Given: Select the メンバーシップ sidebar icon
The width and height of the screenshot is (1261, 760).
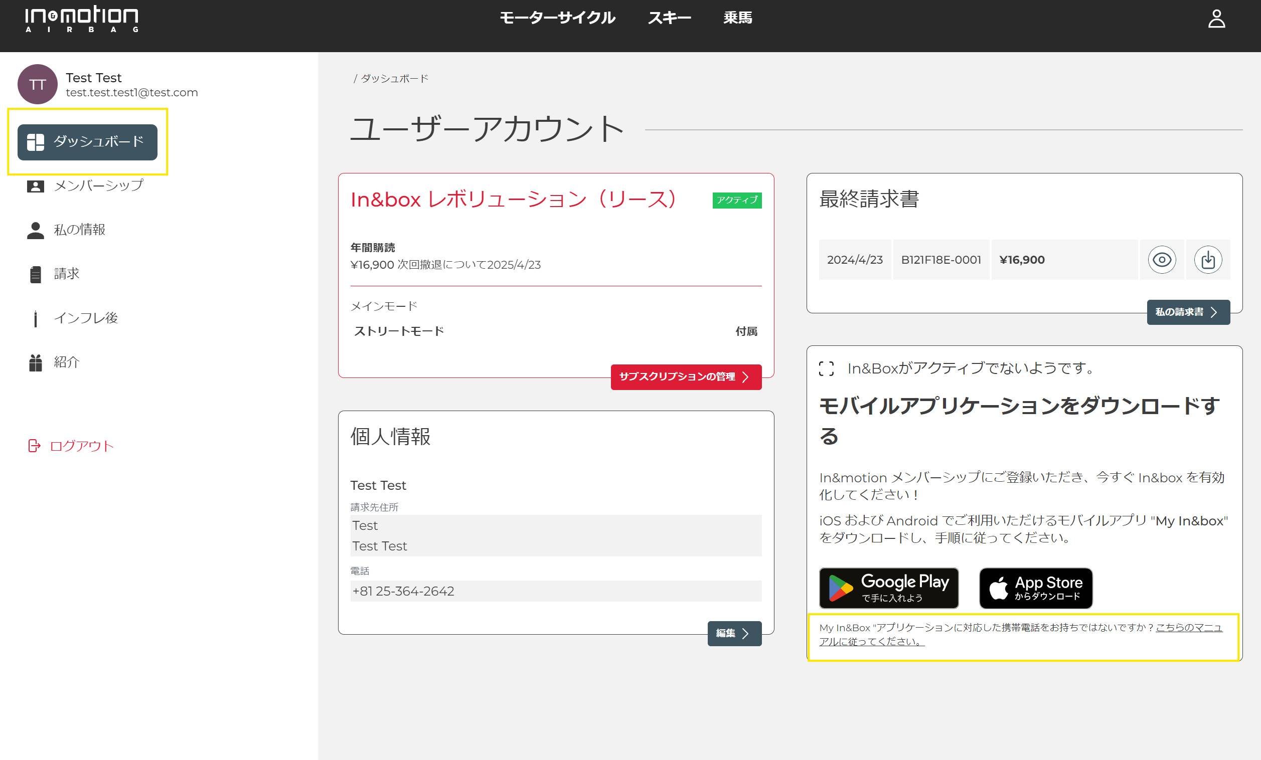Looking at the screenshot, I should point(35,185).
